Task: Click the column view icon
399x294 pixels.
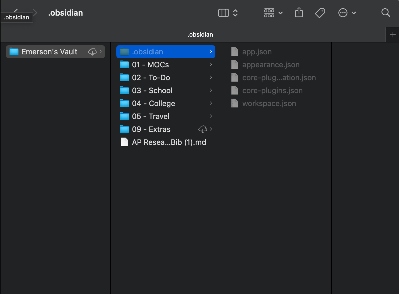Action: 223,13
